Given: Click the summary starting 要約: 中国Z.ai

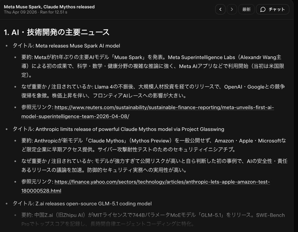Looking at the screenshot, I should click(153, 219).
